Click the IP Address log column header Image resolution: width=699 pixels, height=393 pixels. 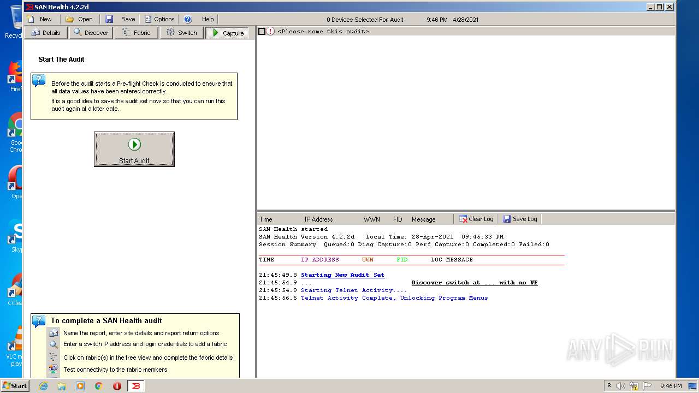[x=319, y=219]
